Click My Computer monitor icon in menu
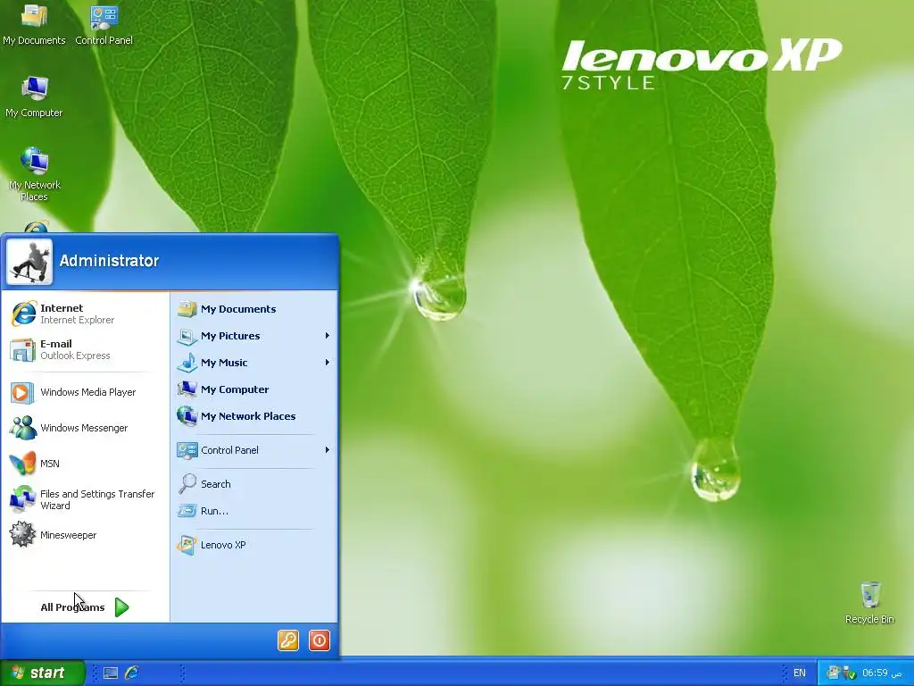This screenshot has width=914, height=686. coord(187,389)
